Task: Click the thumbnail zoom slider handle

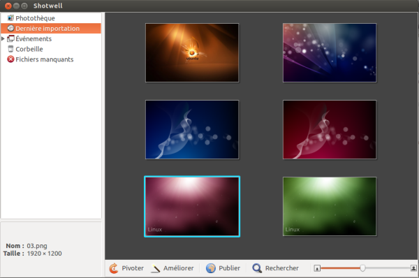Action: click(x=362, y=268)
